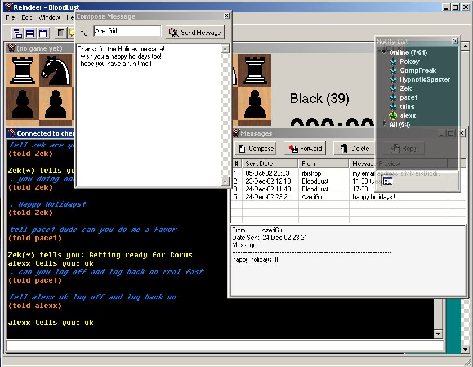Delete the selected message
This screenshot has width=473, height=367.
coord(352,149)
